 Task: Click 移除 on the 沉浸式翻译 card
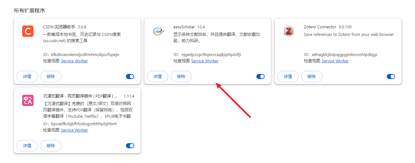51,146
